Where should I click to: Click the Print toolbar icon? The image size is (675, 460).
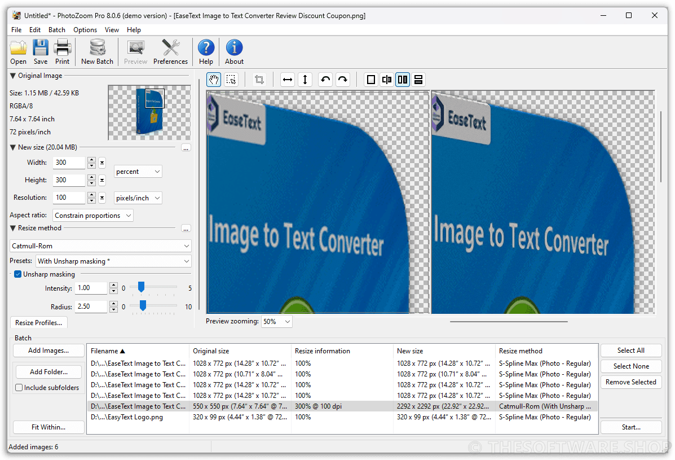(x=63, y=52)
